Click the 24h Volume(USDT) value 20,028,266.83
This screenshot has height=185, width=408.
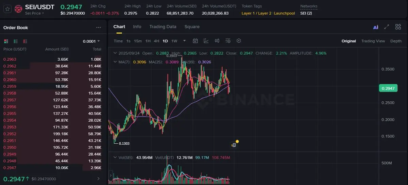click(x=215, y=13)
